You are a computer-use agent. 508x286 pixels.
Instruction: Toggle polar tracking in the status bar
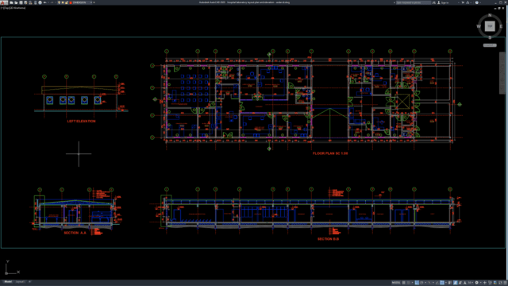click(421, 283)
